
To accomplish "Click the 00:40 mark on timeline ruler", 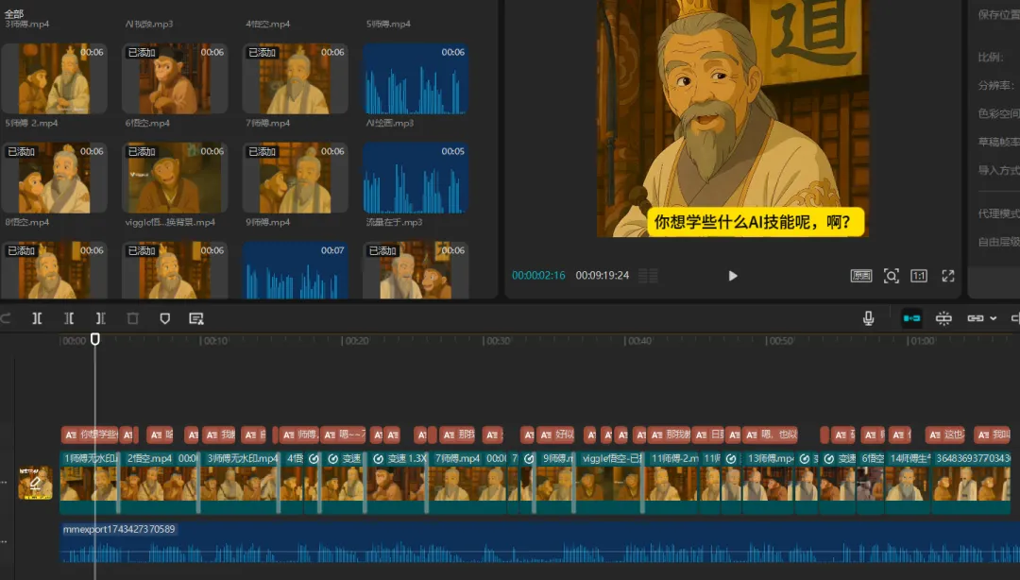I will [x=638, y=341].
